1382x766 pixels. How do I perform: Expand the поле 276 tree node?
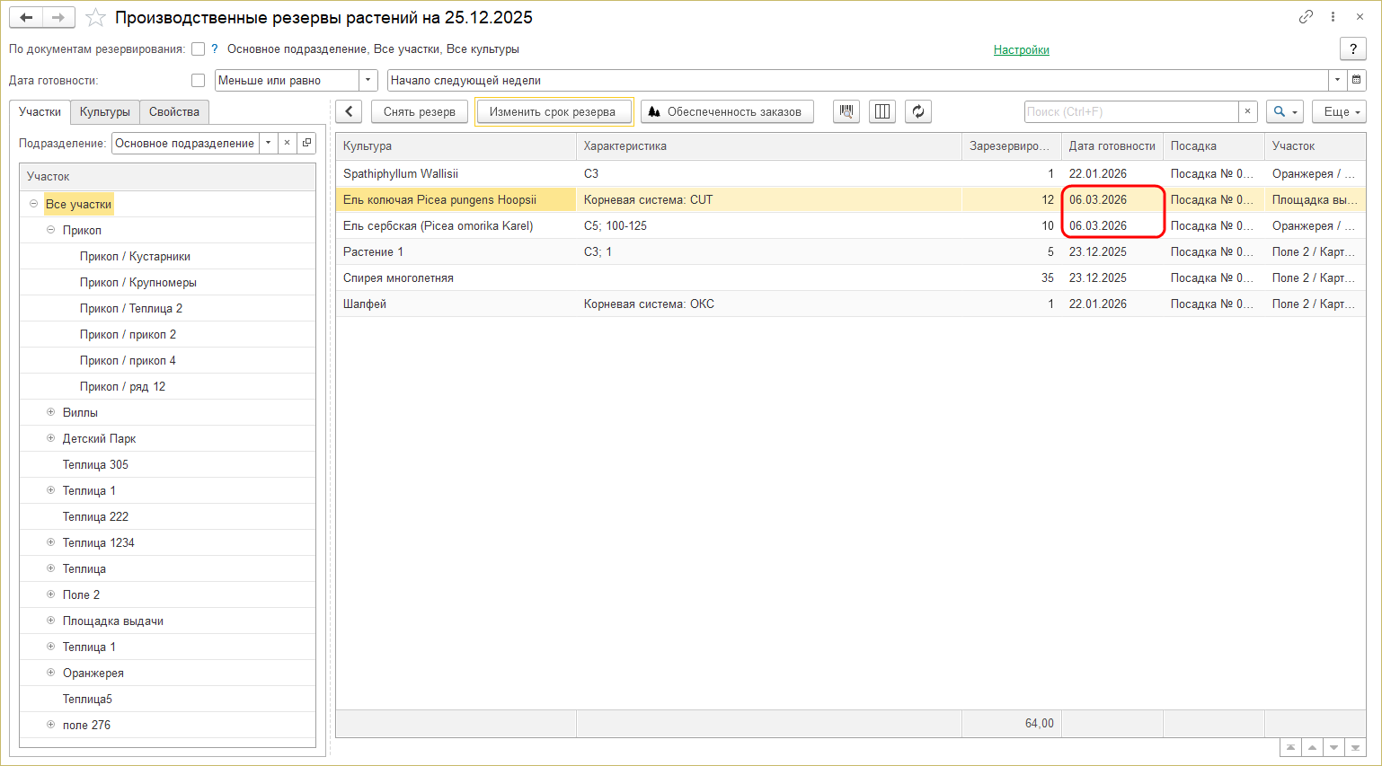[x=50, y=725]
